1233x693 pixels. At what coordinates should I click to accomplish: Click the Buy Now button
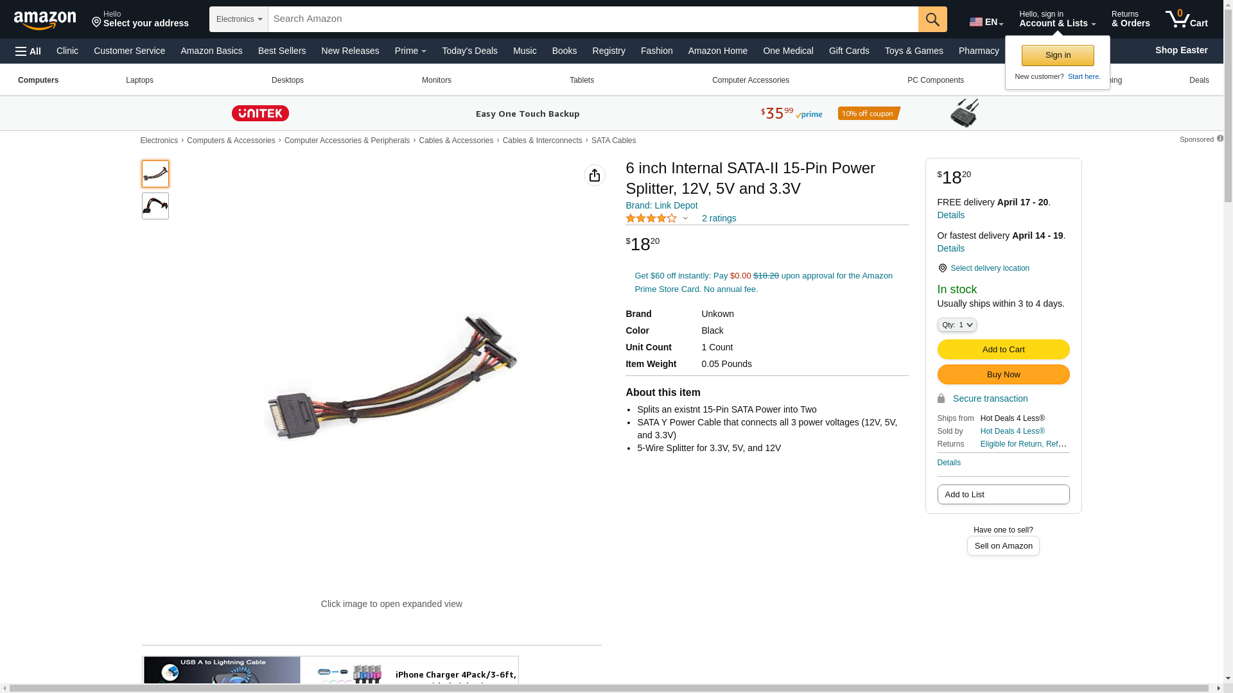pos(1003,374)
